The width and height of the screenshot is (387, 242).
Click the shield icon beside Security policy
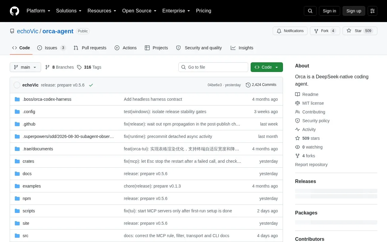[298, 121]
